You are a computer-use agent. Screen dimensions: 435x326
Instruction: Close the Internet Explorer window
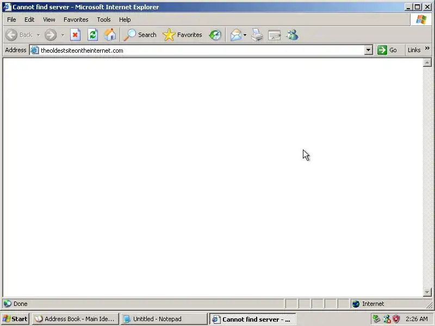(427, 7)
